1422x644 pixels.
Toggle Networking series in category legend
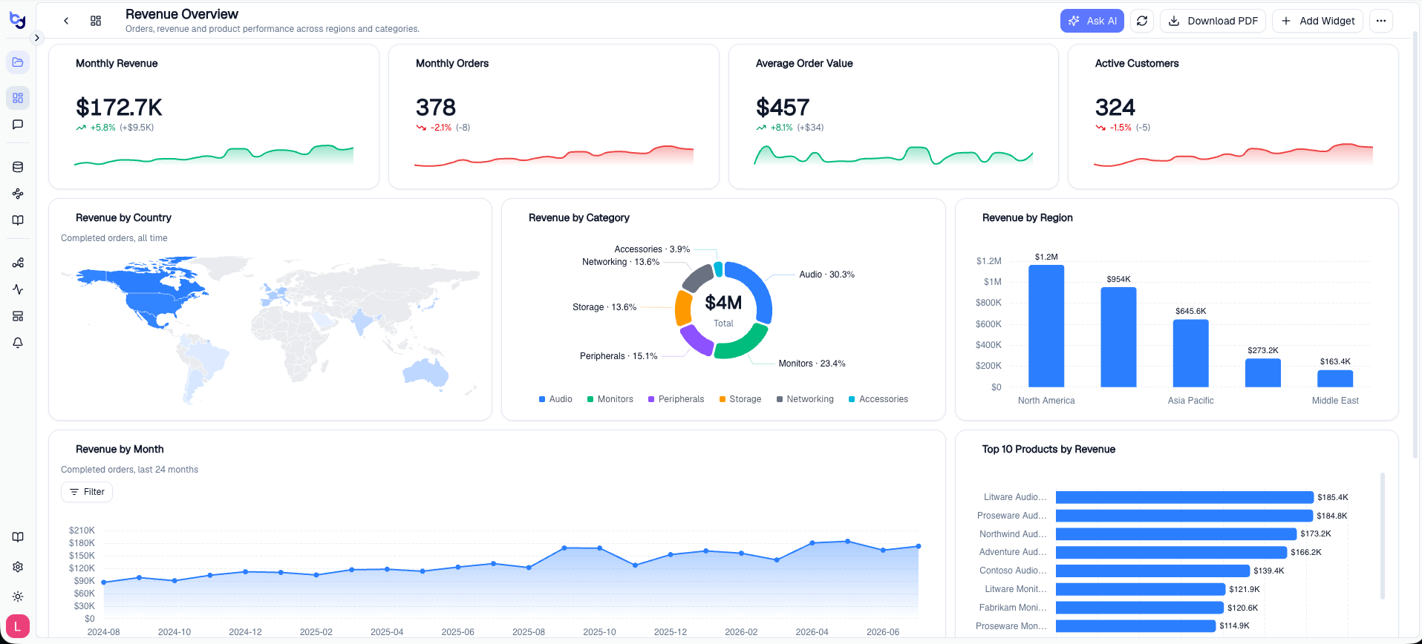(805, 399)
